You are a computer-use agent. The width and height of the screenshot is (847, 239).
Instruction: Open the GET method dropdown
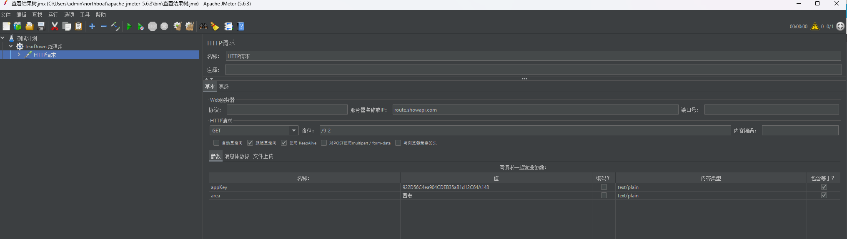coord(294,131)
